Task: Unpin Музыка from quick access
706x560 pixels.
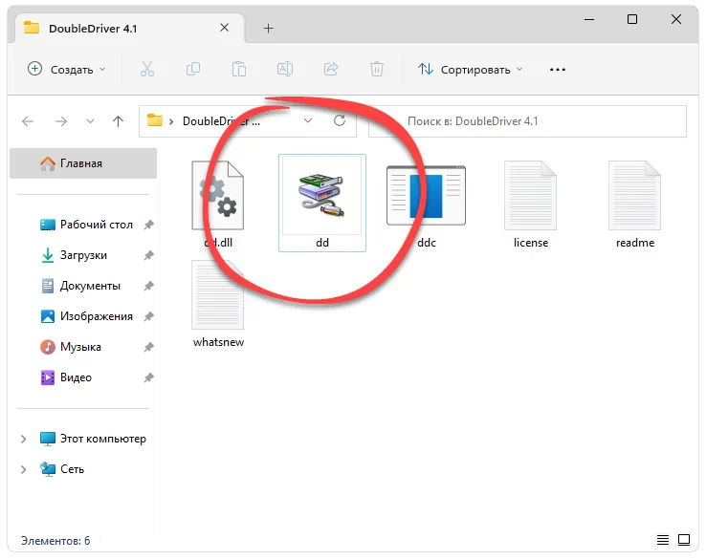Action: (149, 347)
